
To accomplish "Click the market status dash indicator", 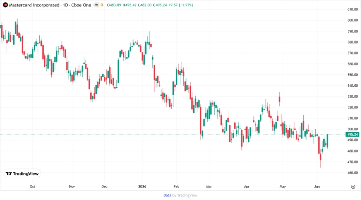I will point(96,5).
